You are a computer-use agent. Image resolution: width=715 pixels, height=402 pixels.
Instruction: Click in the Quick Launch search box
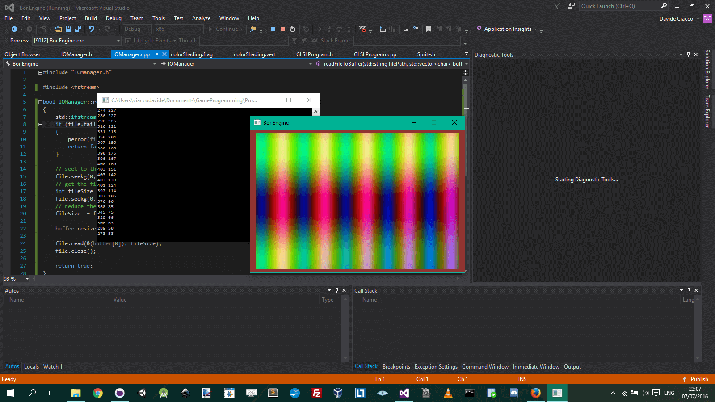point(619,6)
